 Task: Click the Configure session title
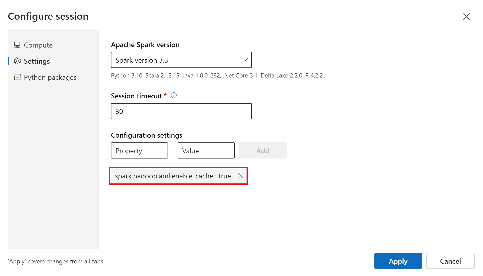[x=48, y=16]
